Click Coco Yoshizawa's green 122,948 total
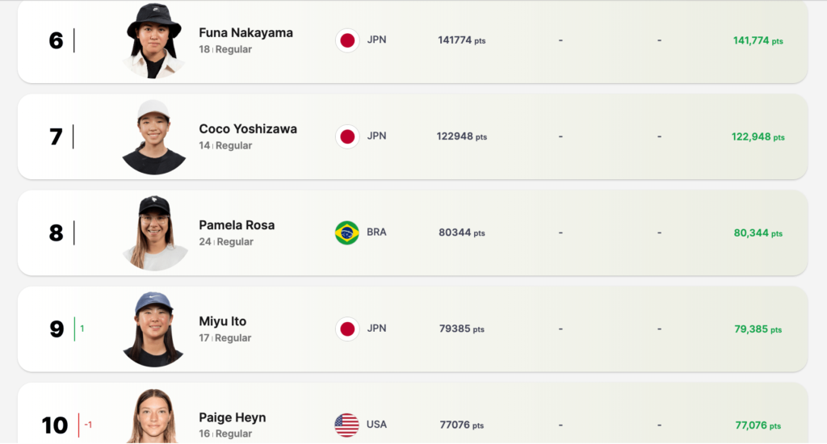This screenshot has height=444, width=827. tap(758, 136)
